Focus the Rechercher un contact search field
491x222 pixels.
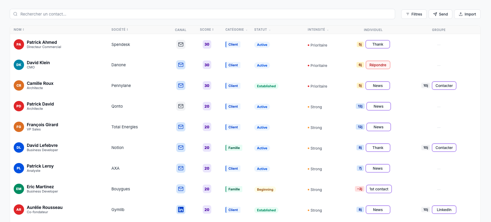(x=202, y=14)
